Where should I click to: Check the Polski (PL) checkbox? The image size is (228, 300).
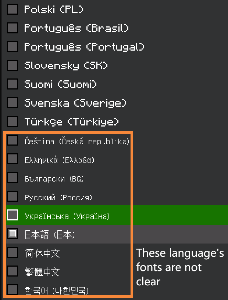(13, 9)
